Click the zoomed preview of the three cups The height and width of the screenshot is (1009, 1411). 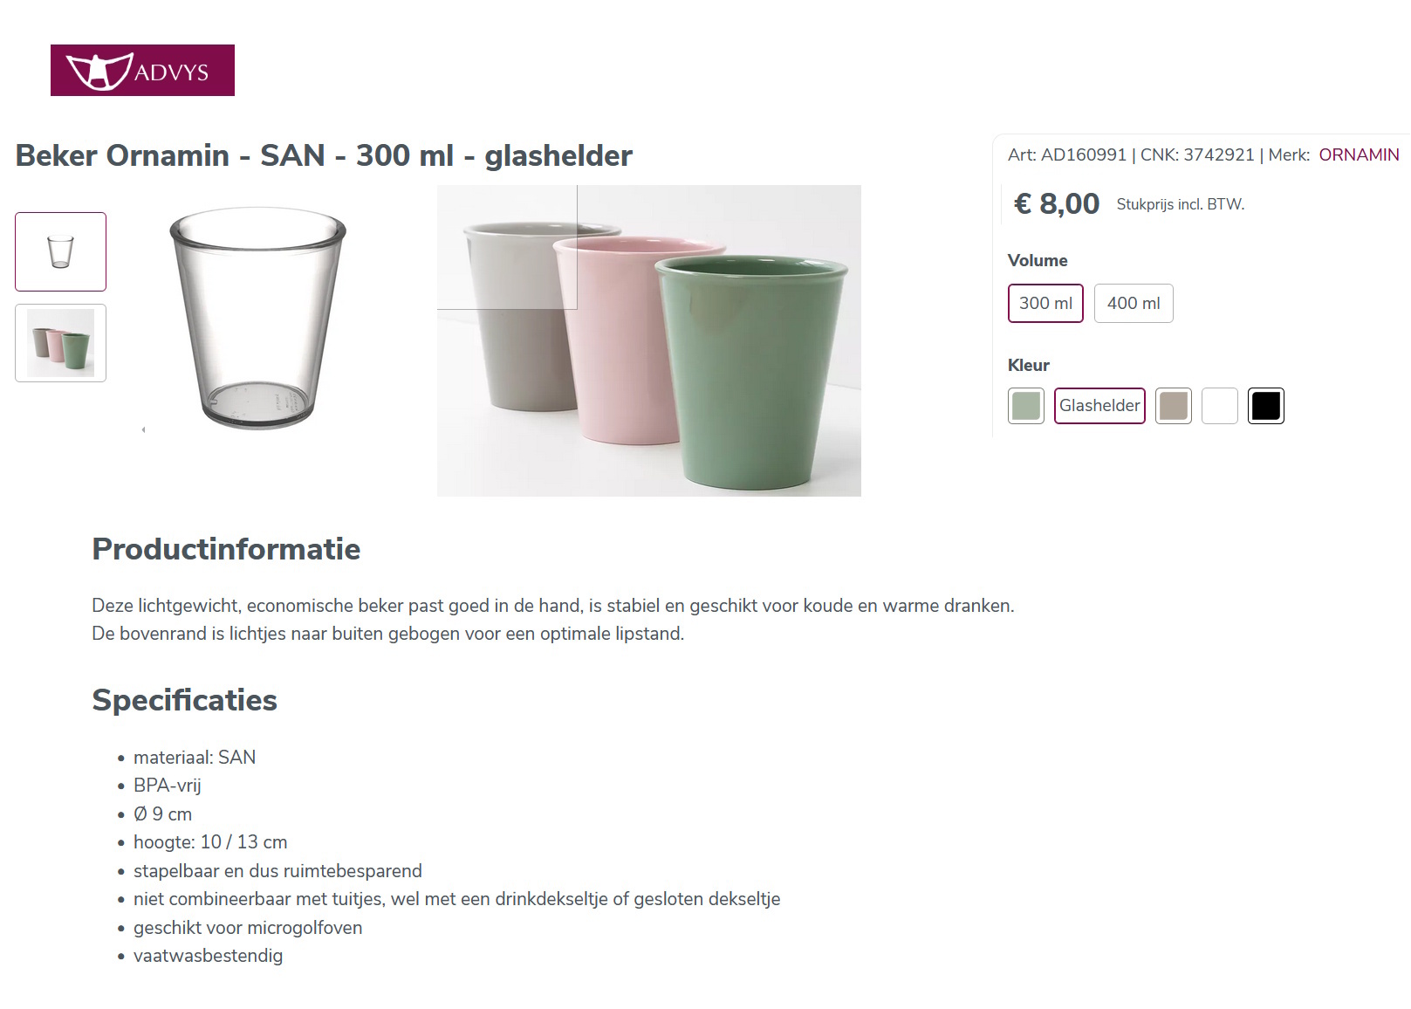[648, 339]
